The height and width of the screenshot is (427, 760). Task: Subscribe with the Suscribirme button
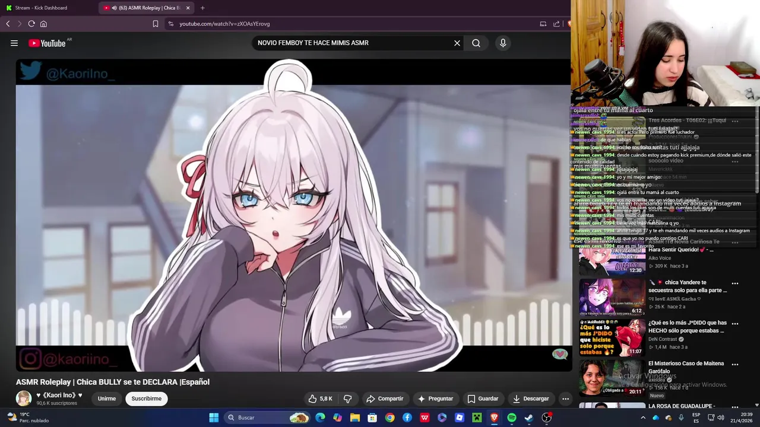146,399
